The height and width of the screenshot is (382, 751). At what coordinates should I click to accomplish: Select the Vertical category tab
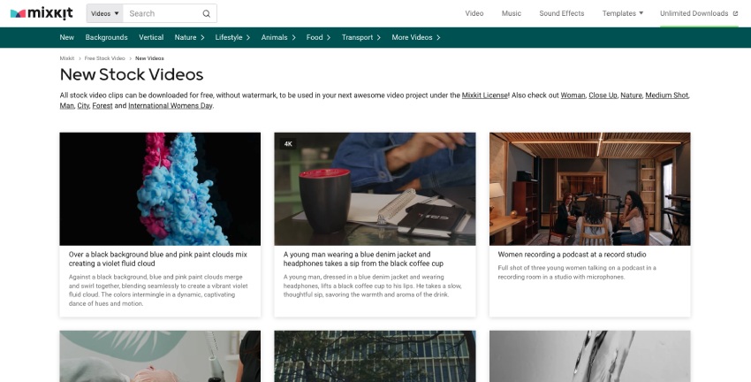click(151, 37)
